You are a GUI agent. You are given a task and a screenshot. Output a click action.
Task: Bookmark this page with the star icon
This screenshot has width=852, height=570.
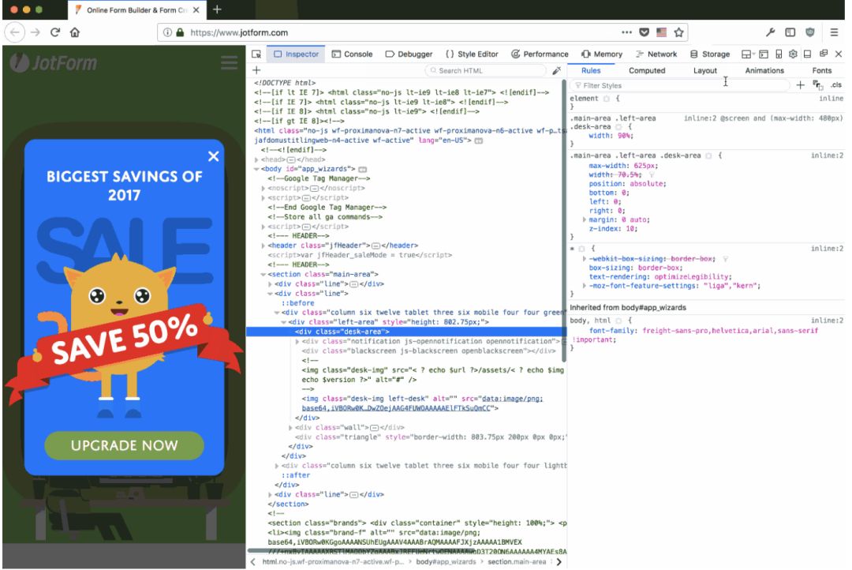(x=678, y=32)
